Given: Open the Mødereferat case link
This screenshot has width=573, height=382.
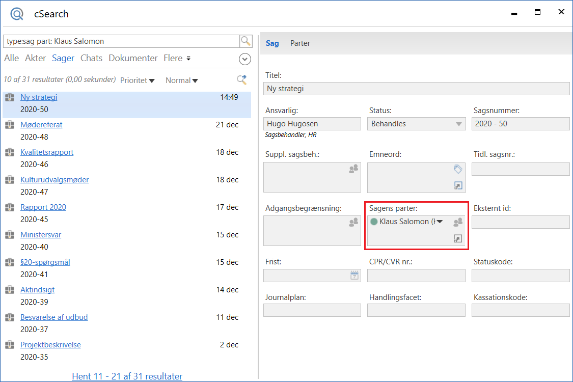Looking at the screenshot, I should coord(41,125).
